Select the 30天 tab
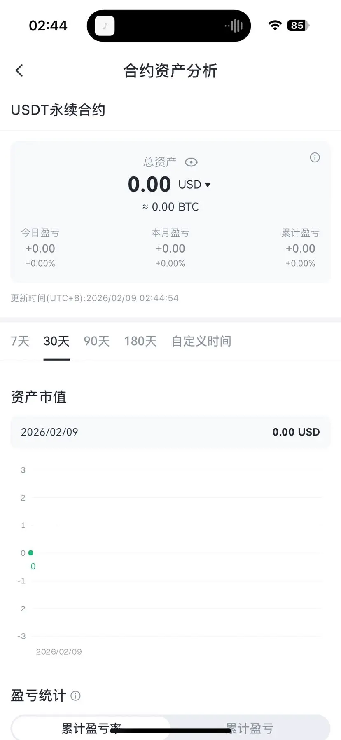 point(56,341)
